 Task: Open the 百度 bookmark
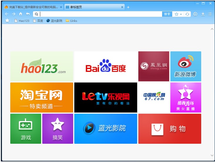click(38, 21)
